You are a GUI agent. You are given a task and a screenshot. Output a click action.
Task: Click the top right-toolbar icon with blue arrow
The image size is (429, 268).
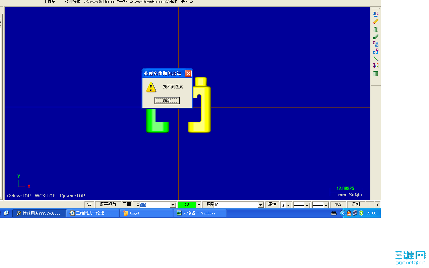376,14
